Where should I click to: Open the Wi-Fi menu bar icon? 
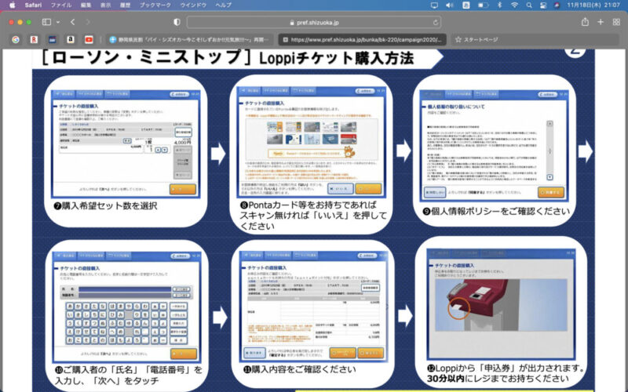[515, 5]
